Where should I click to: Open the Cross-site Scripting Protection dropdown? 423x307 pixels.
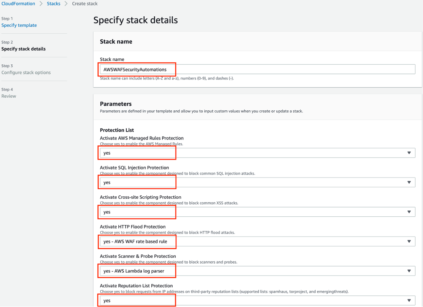pos(257,212)
